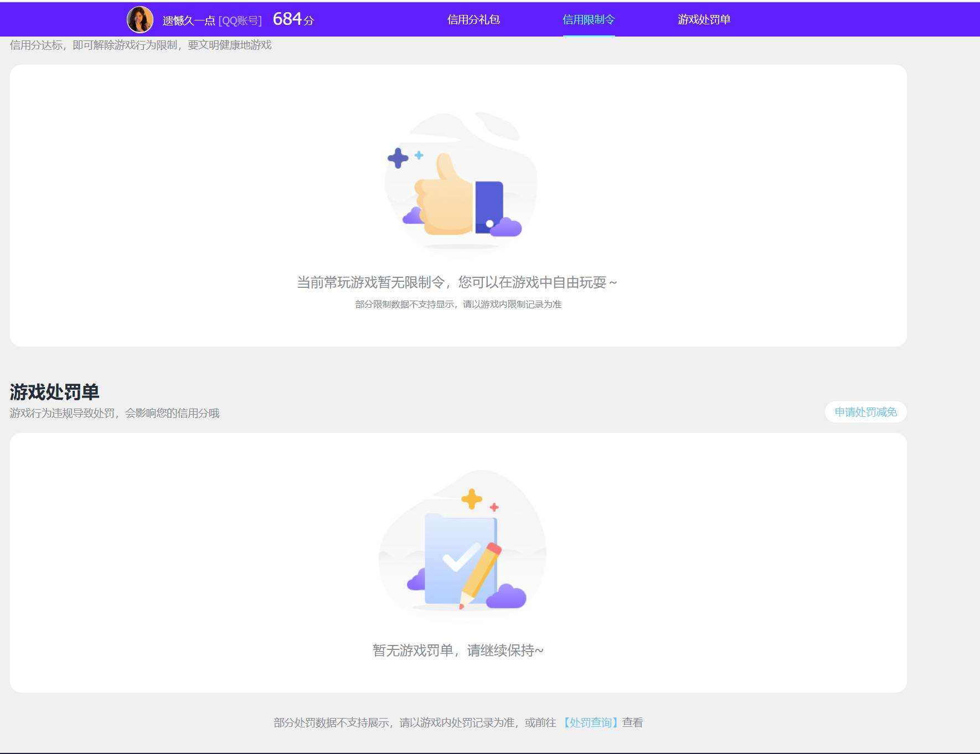Click the 申请处罚减免 button
This screenshot has width=980, height=754.
point(865,412)
